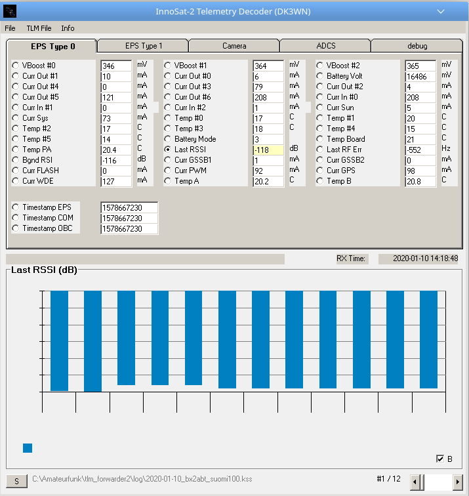
Task: Click the scrollbar right arrow button
Action: click(x=457, y=482)
